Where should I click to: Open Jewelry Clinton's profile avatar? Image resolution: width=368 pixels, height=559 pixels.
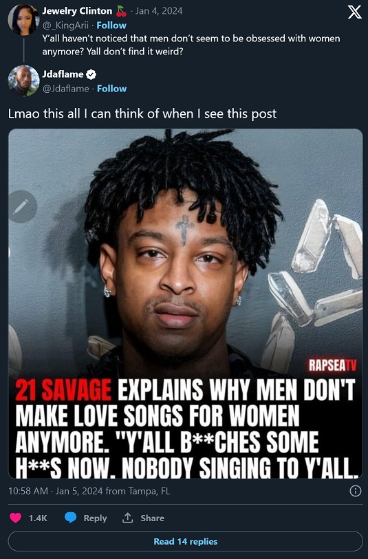23,19
